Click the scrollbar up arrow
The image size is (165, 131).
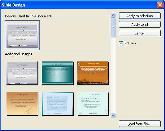(x=113, y=15)
